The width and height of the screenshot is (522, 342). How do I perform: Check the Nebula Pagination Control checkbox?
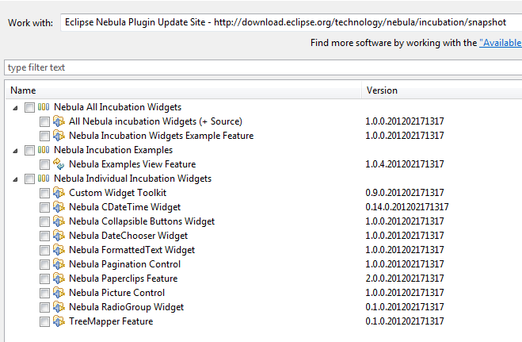[x=44, y=264]
